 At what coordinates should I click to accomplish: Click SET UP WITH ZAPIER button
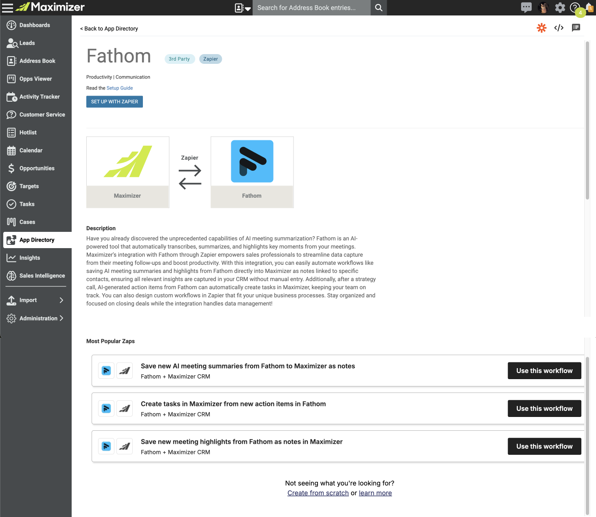coord(114,102)
